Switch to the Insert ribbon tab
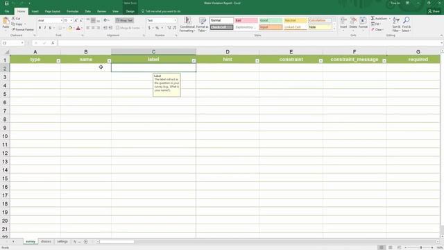Viewport: 444px width, 250px height. coord(35,11)
